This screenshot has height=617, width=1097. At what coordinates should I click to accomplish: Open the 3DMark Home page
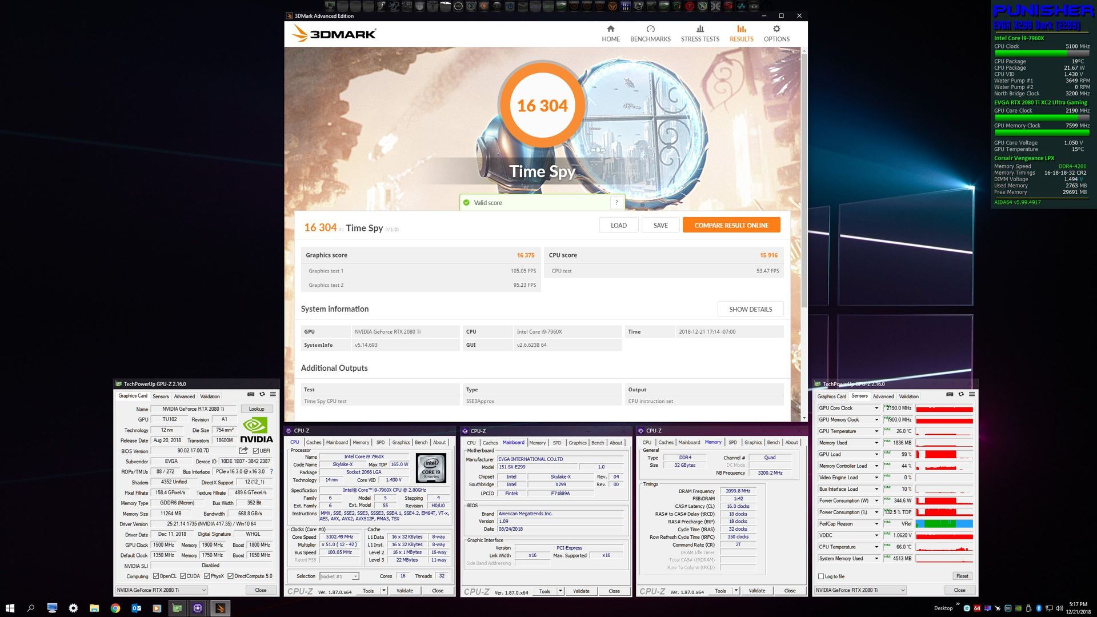pos(610,33)
